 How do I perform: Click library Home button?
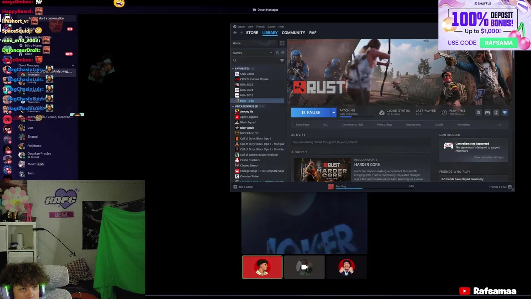click(x=255, y=43)
